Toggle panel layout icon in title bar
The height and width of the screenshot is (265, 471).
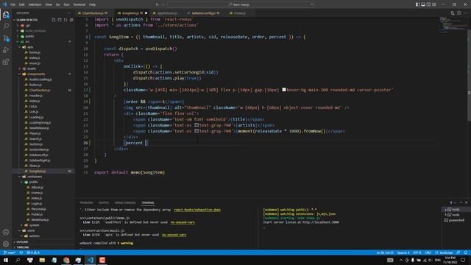(x=423, y=4)
